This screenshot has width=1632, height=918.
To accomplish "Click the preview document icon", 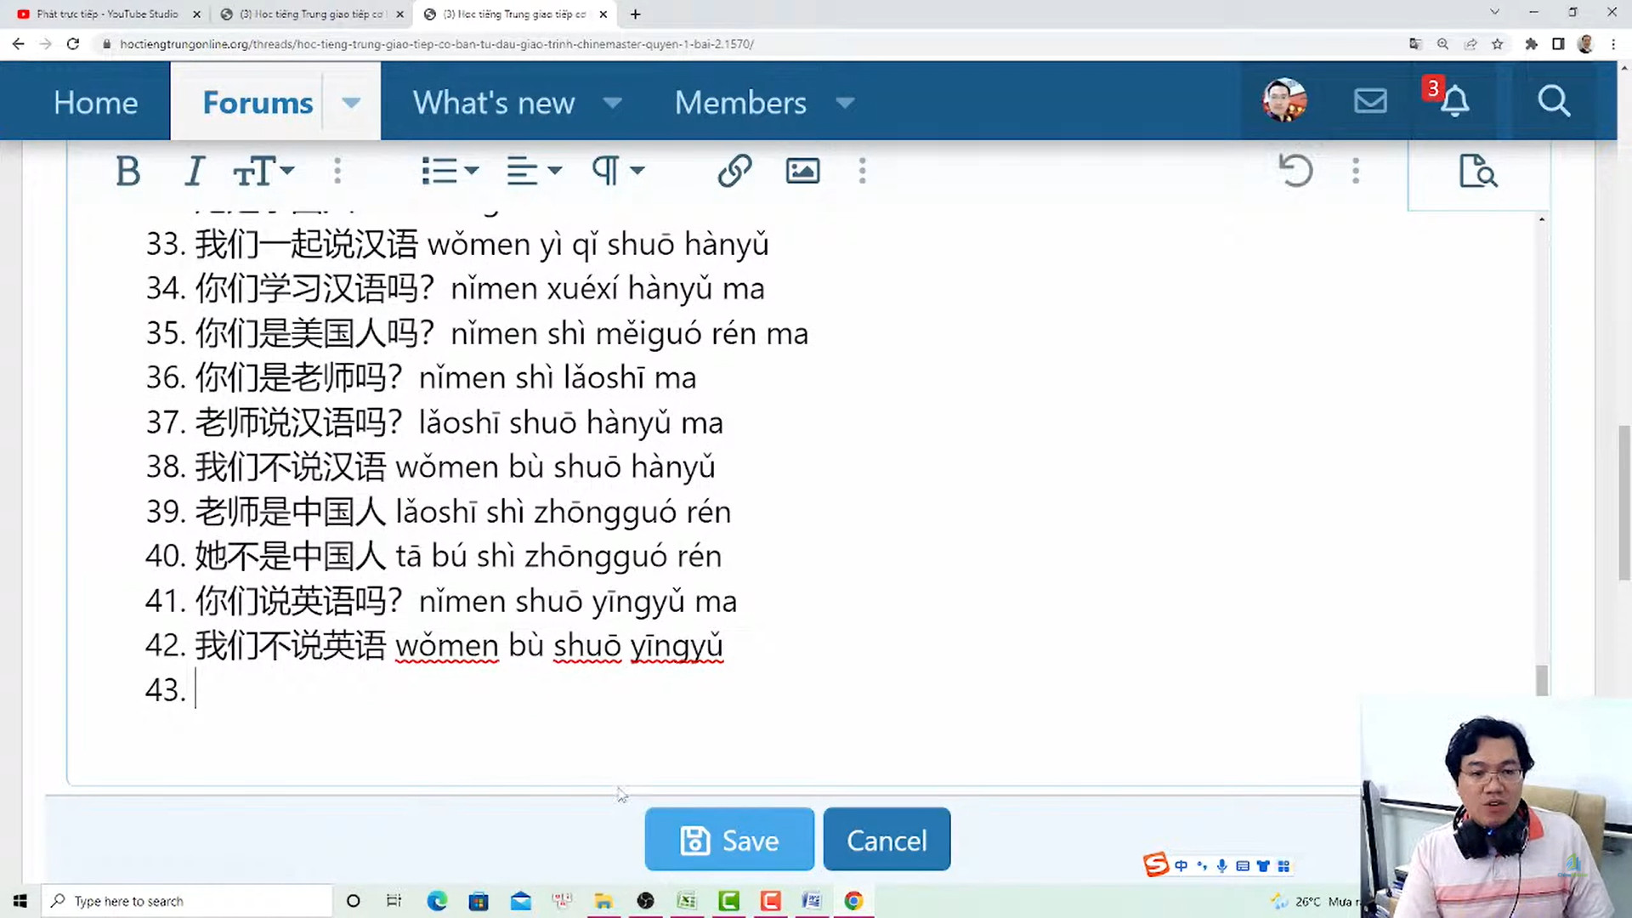I will pyautogui.click(x=1477, y=172).
